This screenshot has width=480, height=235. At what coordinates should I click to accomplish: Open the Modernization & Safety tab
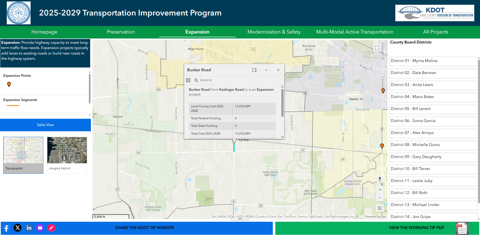pos(274,32)
